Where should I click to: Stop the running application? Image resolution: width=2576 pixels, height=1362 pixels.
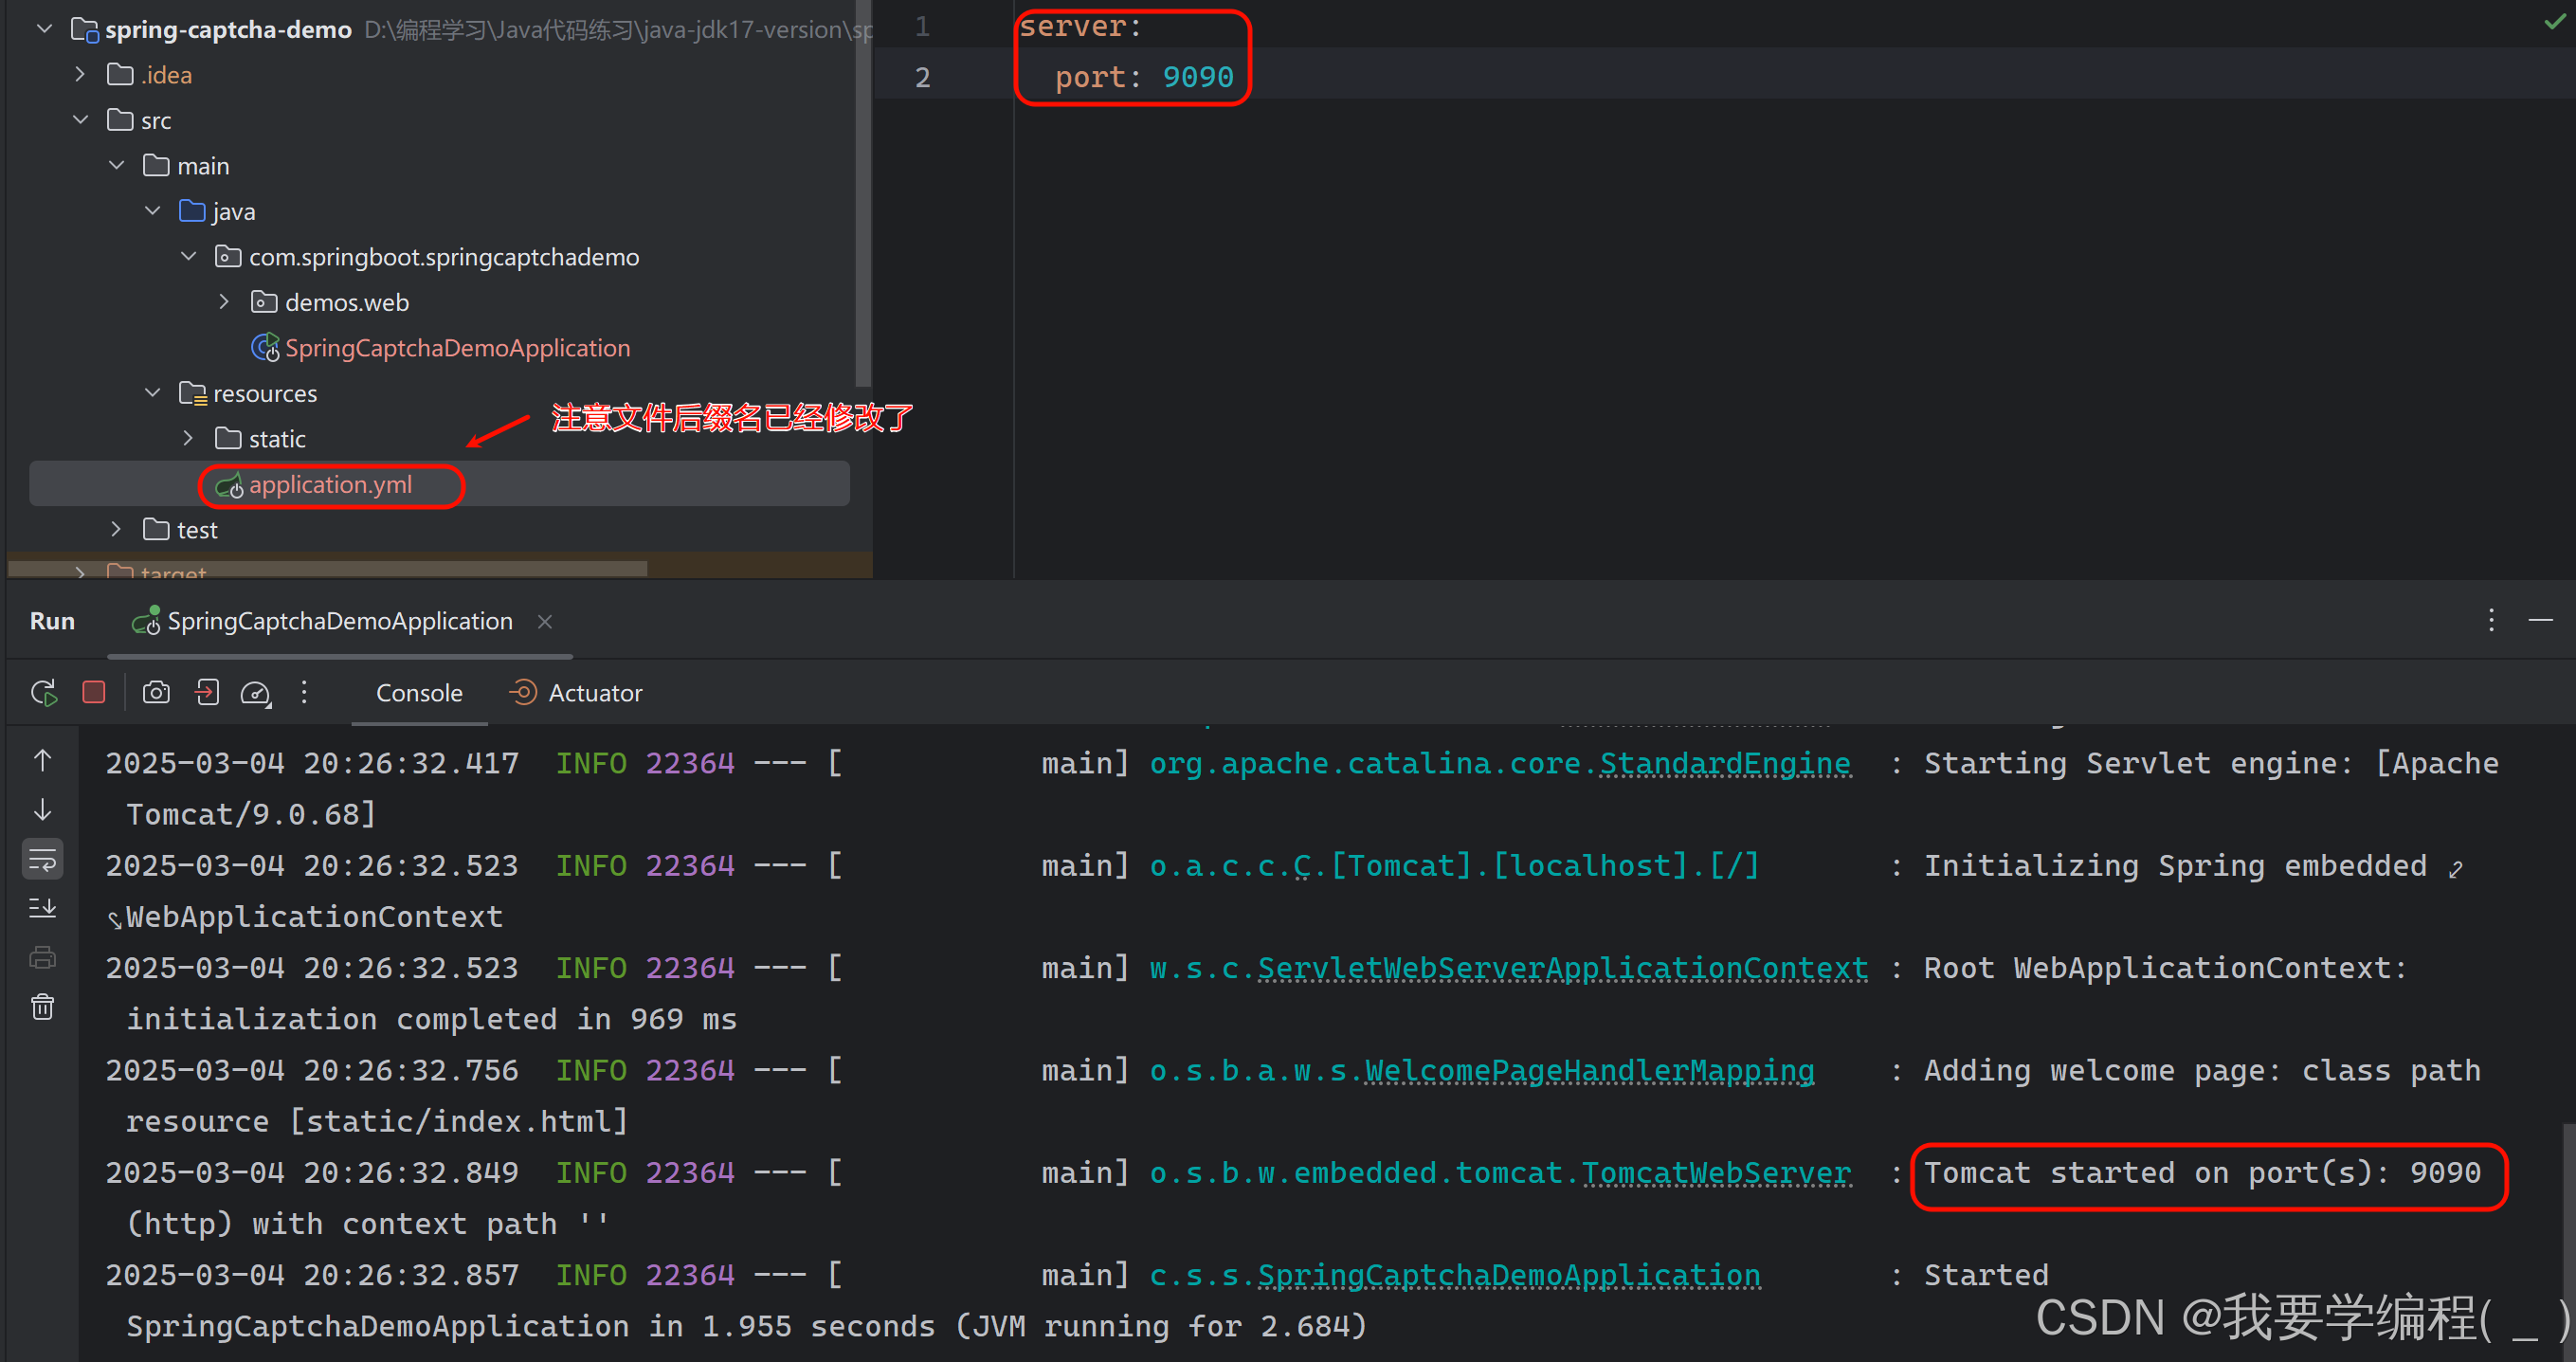point(93,691)
